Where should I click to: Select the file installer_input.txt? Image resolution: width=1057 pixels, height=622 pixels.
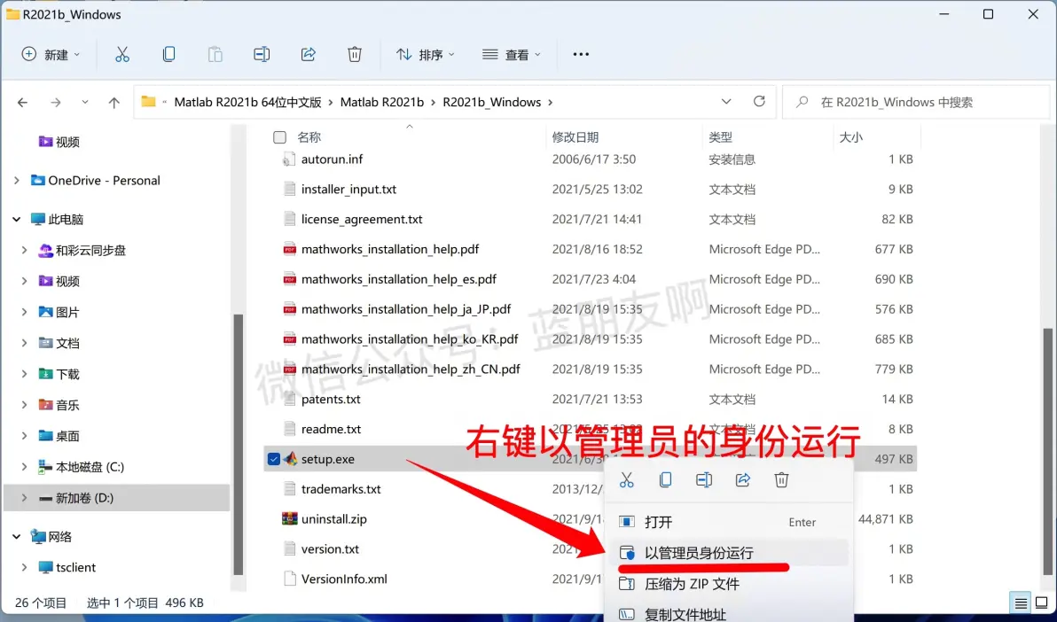tap(348, 190)
